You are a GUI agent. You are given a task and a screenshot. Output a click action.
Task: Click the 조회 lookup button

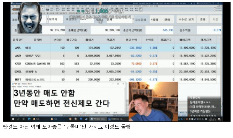(x=203, y=19)
